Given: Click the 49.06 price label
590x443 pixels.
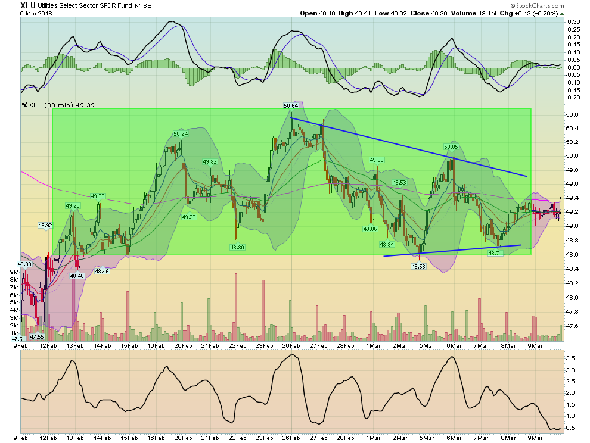Looking at the screenshot, I should 370,229.
